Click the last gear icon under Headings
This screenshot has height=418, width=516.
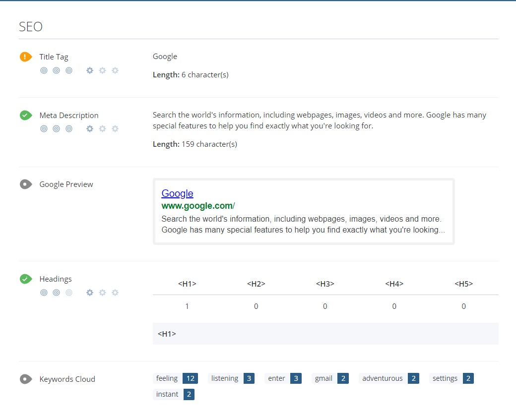(115, 293)
